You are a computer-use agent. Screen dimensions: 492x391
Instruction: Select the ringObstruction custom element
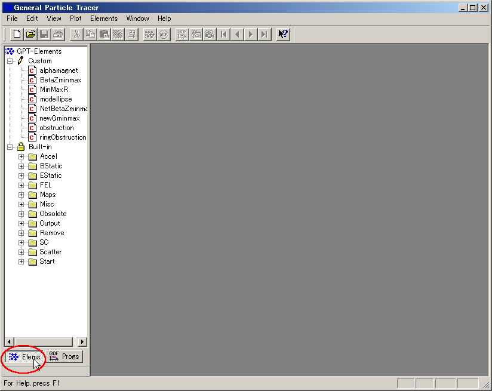pos(63,137)
